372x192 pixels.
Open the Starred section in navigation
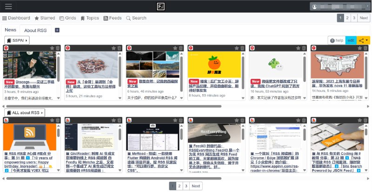tap(45, 18)
